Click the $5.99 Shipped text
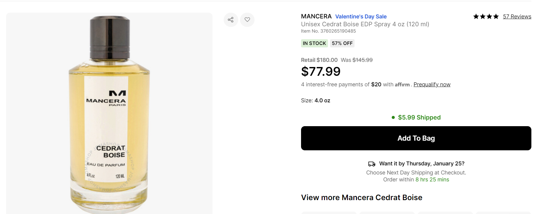 click(x=419, y=117)
